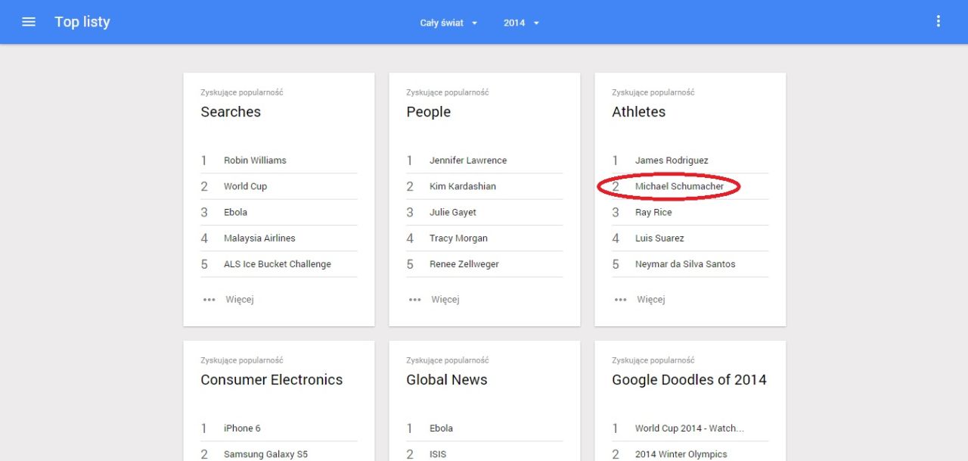Expand the 2014 year dropdown

(x=522, y=23)
